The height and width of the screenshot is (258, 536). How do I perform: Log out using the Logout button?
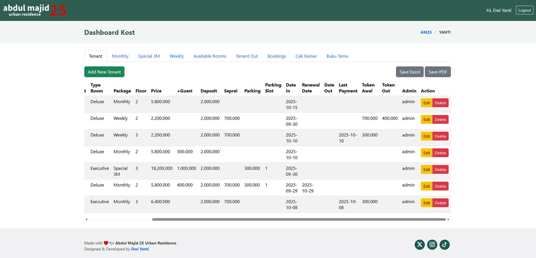pyautogui.click(x=525, y=10)
